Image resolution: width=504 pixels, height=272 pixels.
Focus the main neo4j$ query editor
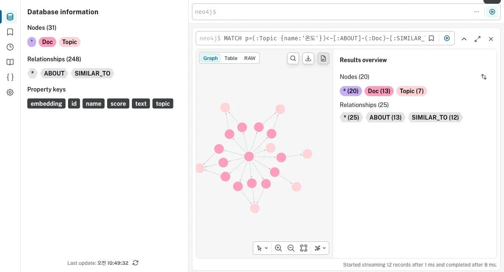[332, 12]
